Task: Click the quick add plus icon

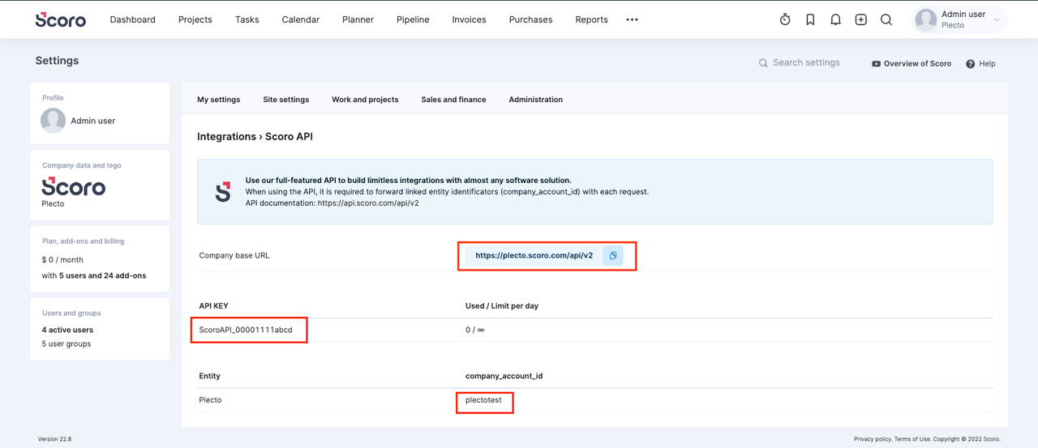Action: [860, 19]
